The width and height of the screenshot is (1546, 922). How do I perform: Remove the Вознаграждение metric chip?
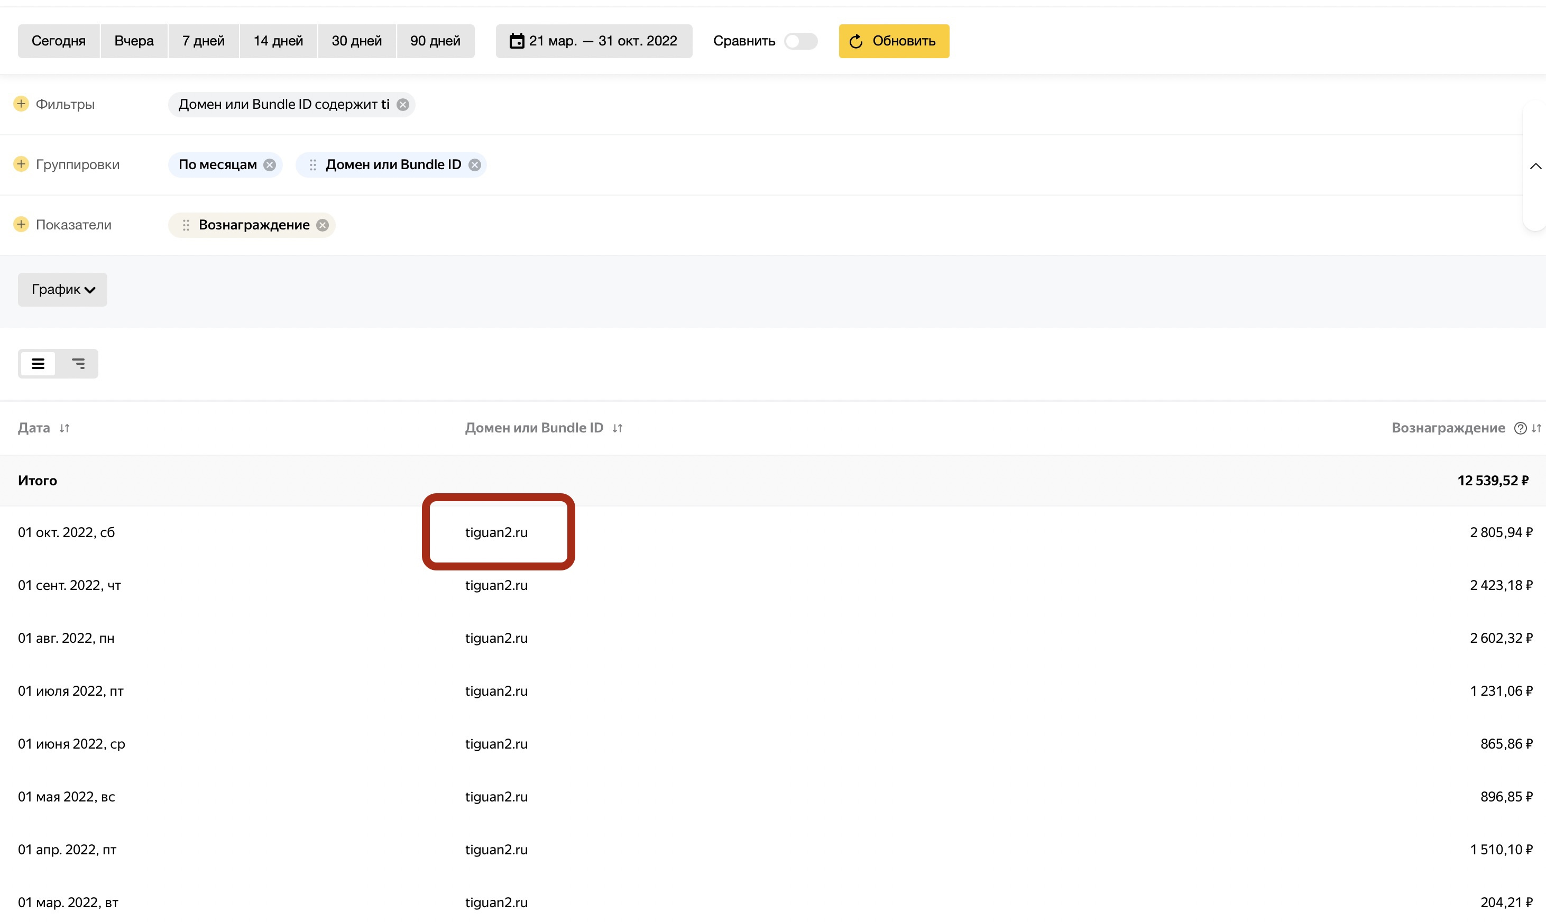tap(323, 225)
